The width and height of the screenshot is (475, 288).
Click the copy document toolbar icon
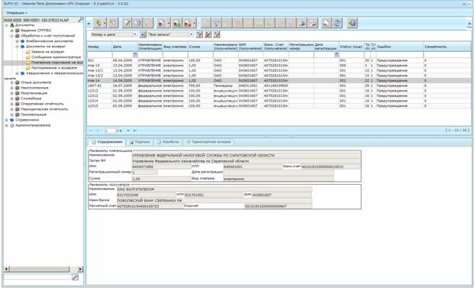point(137,23)
